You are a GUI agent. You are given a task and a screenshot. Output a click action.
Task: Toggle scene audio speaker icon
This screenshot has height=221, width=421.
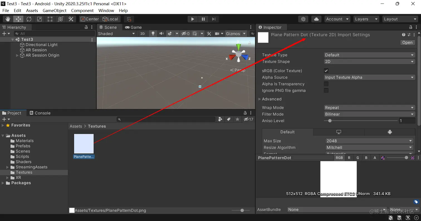161,34
